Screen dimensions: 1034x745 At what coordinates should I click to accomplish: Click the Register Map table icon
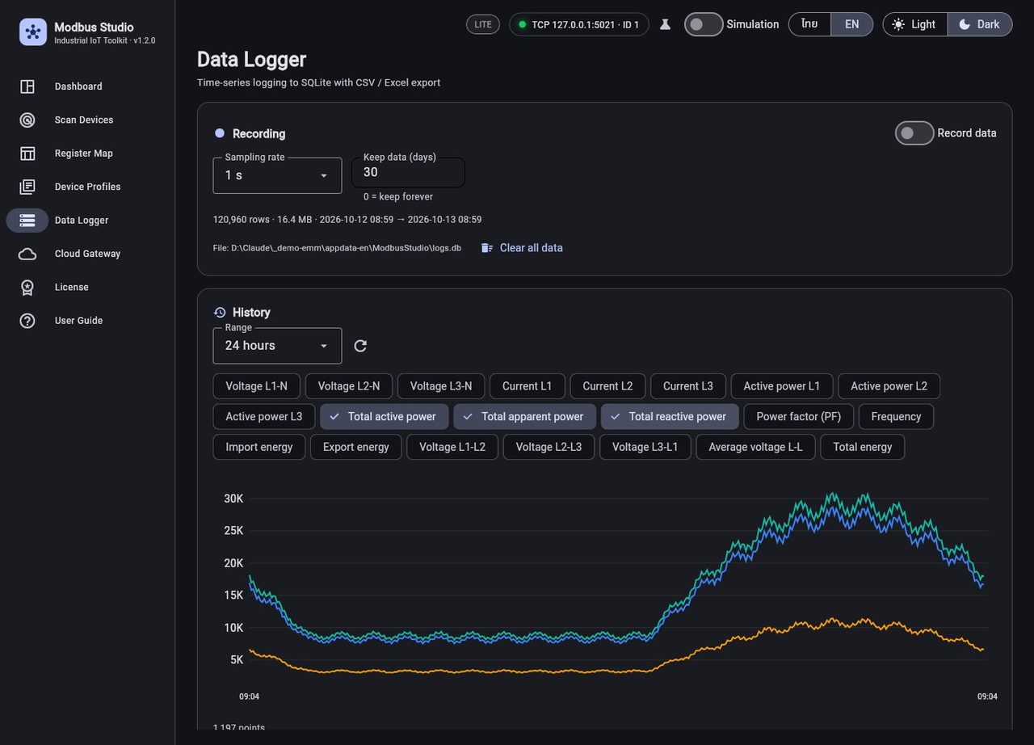27,154
